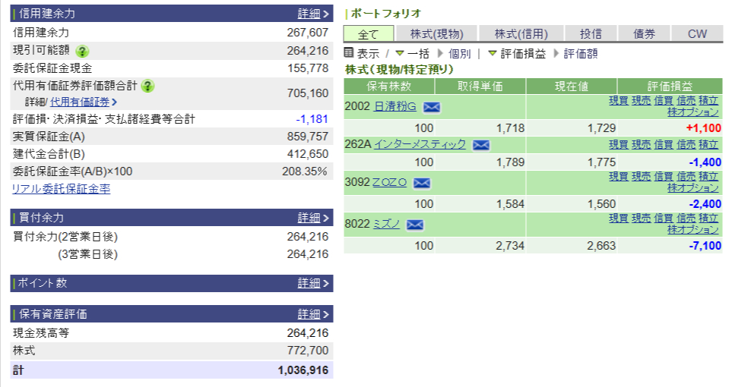Switch to 株式(現物) tab
Image resolution: width=732 pixels, height=387 pixels.
436,33
